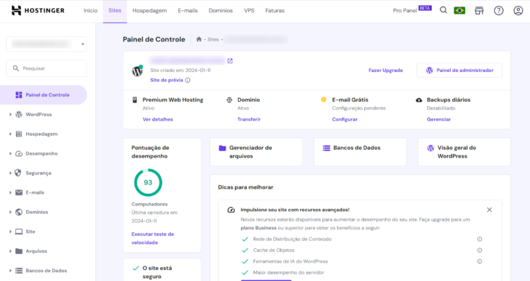This screenshot has height=281, width=530.
Task: Click the Hostinger logo
Action: [38, 10]
